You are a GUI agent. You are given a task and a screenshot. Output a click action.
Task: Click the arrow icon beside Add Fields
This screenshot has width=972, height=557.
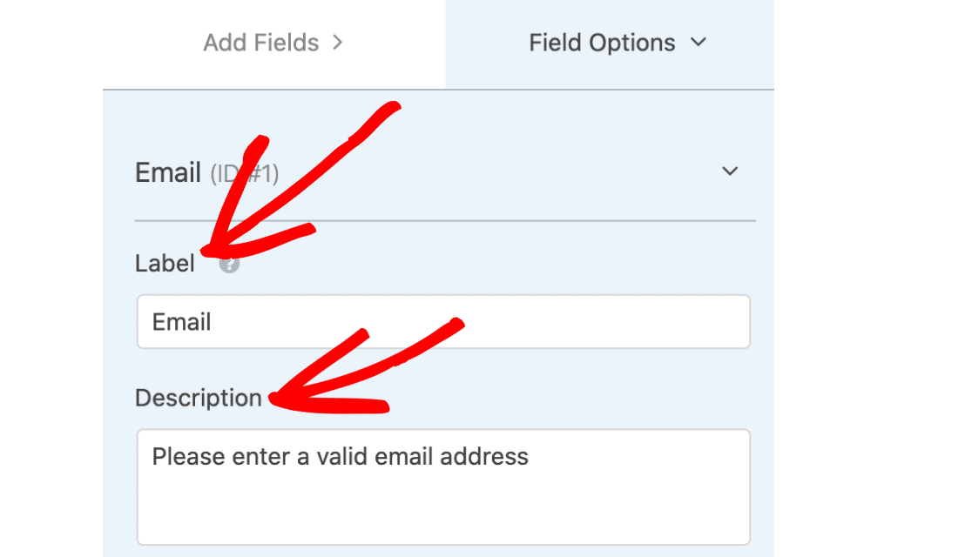point(338,43)
